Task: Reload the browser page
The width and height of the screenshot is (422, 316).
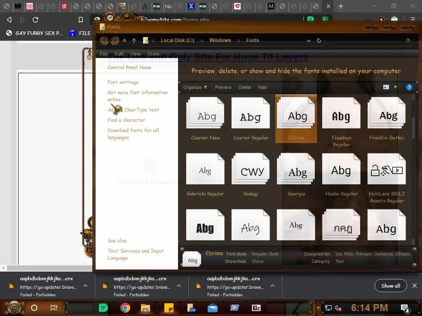Action: pyautogui.click(x=35, y=20)
